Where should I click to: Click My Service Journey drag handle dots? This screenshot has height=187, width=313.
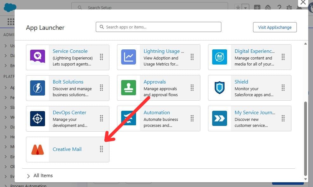283,118
